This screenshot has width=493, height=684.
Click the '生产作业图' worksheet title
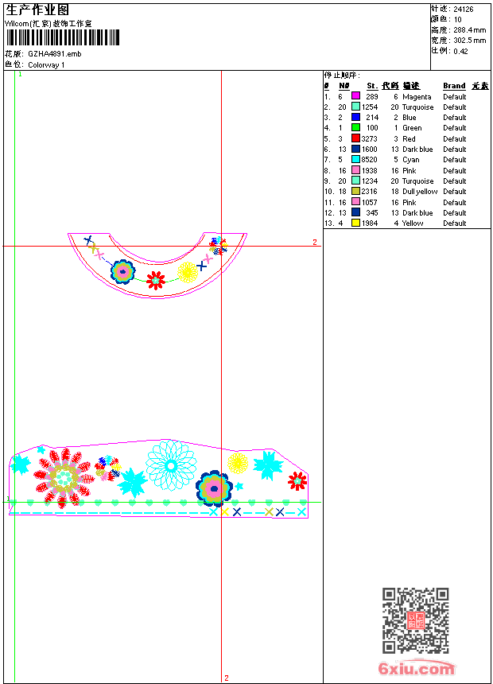click(37, 10)
